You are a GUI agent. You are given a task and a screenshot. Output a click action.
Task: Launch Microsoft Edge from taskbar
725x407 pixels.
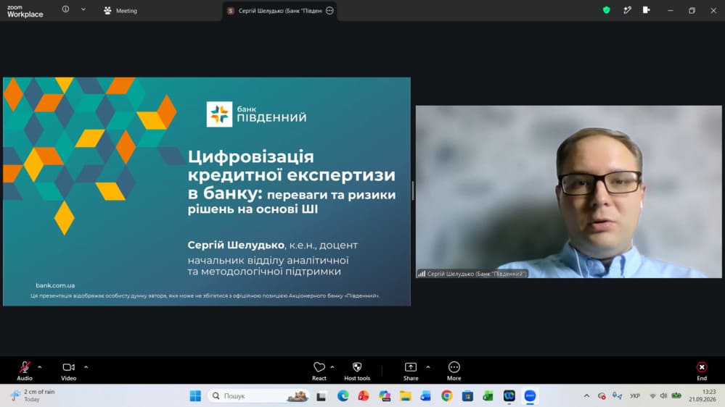(343, 396)
